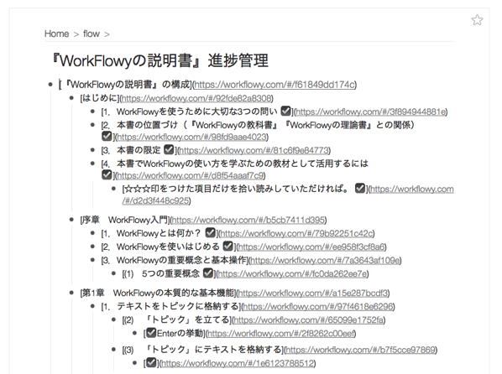
Task: Click bullet of Enterの挙動
Action: (135, 333)
